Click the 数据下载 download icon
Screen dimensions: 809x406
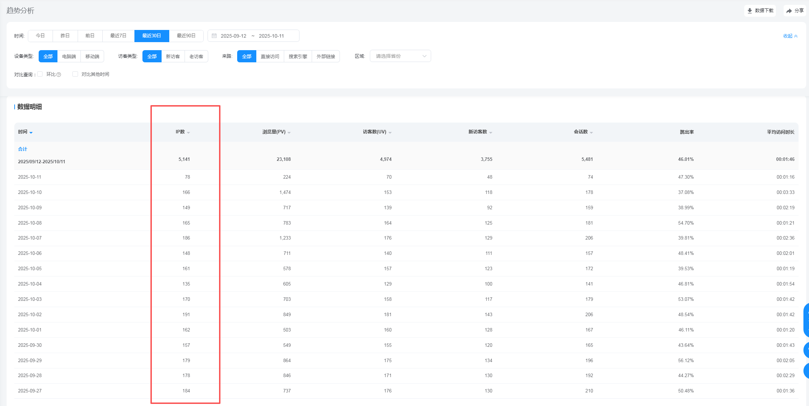[750, 11]
